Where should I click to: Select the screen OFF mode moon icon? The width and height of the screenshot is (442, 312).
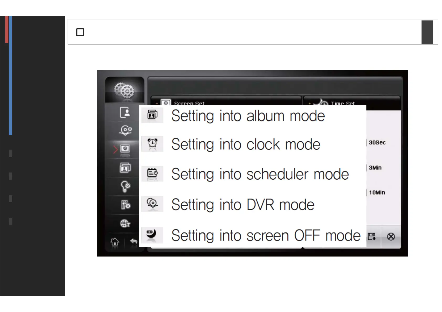152,235
